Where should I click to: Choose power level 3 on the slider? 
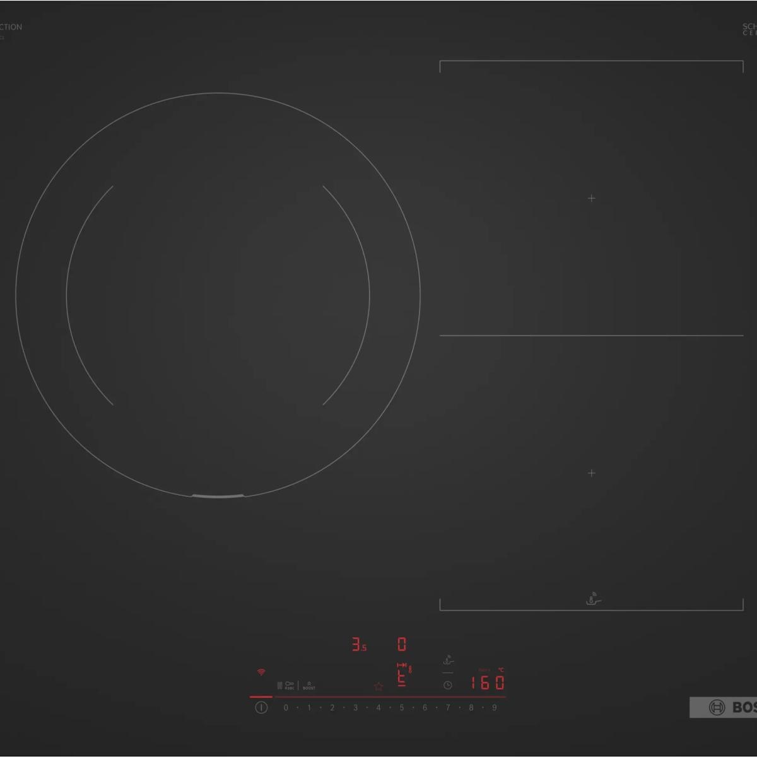(355, 708)
